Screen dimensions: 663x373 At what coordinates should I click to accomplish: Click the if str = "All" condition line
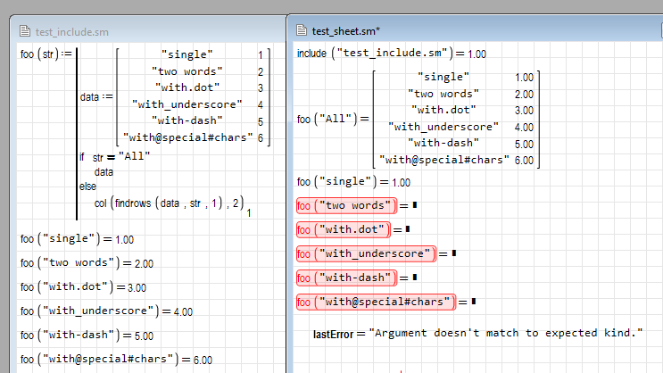tap(114, 157)
